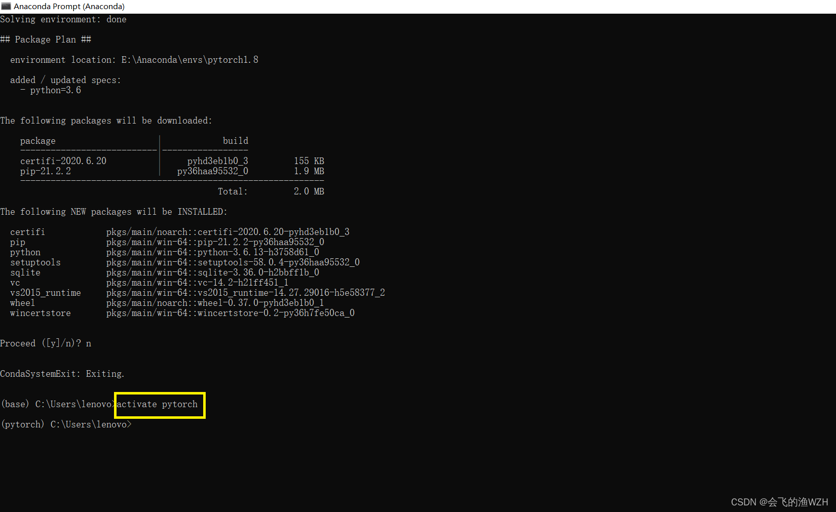The height and width of the screenshot is (512, 836).
Task: Click the pkgs/main/noarch::certifi-2020.6.20 path
Action: tap(228, 232)
